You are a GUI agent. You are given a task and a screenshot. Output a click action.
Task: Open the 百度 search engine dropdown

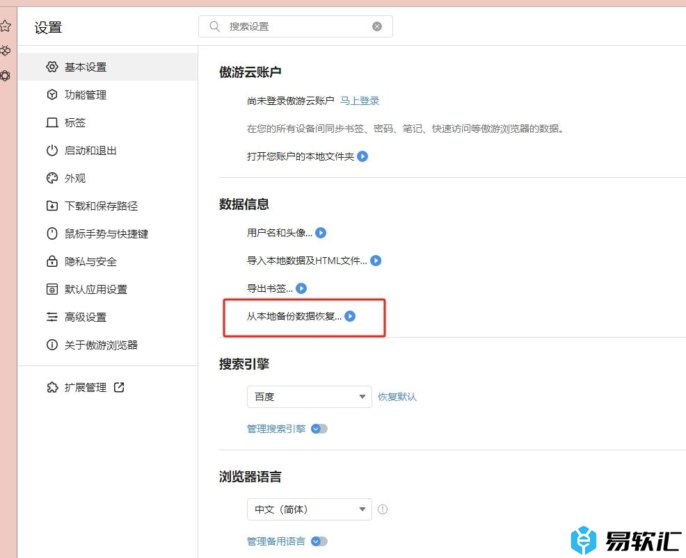click(x=310, y=397)
